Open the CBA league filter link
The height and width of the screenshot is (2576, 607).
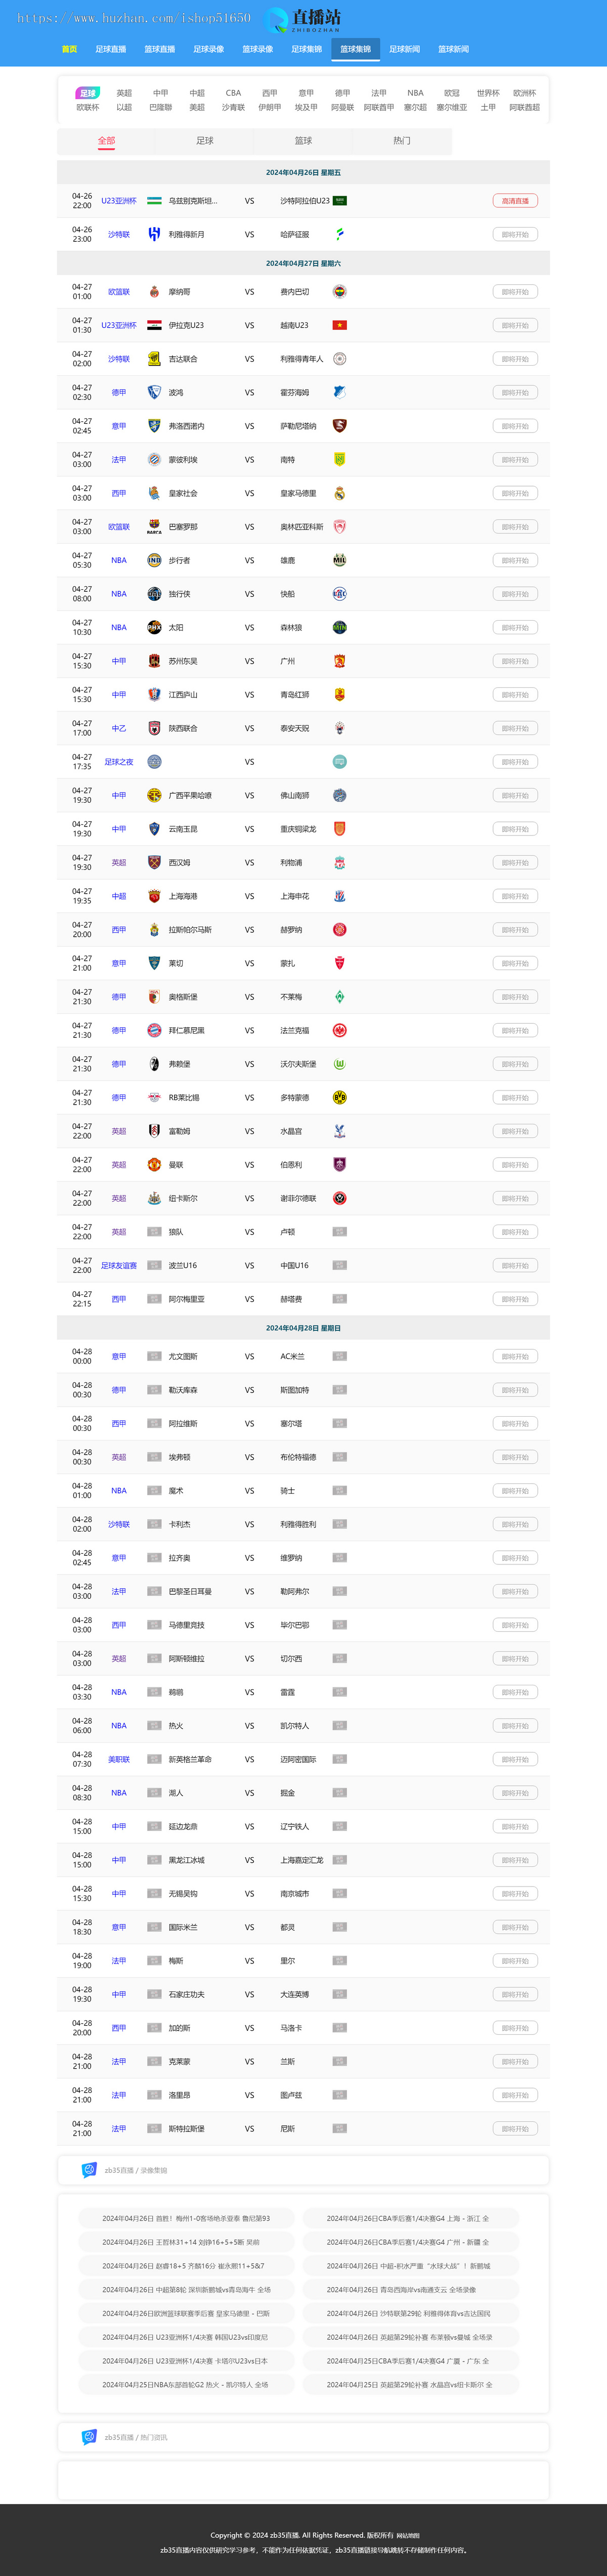[233, 93]
